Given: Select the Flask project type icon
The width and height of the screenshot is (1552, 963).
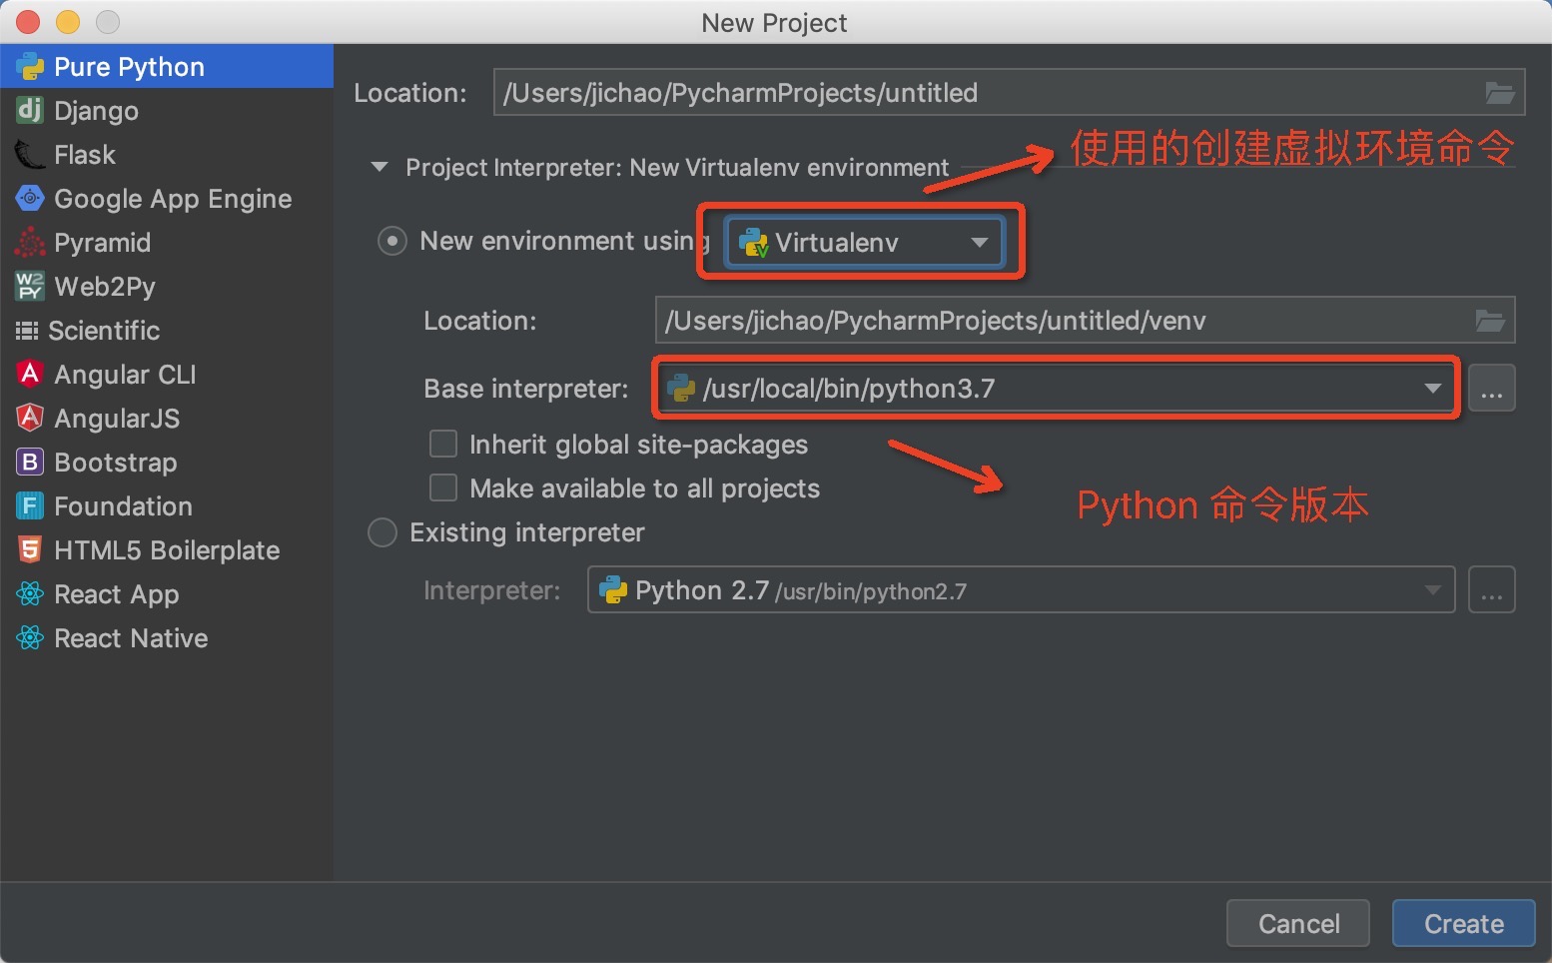Looking at the screenshot, I should click(x=29, y=154).
